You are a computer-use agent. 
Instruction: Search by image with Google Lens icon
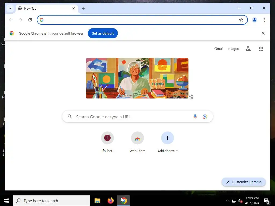(x=205, y=116)
